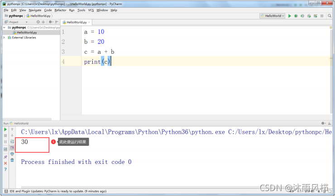Hide the Project tool window
This screenshot has height=196, width=335.
click(57, 22)
